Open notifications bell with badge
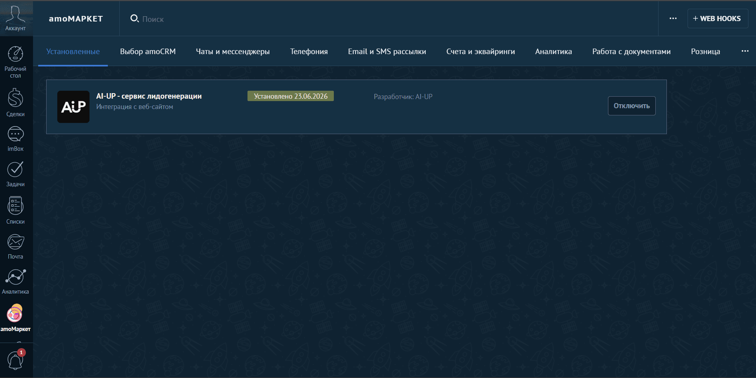 click(16, 360)
